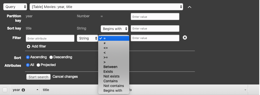Open the year column info icon

[23, 90]
